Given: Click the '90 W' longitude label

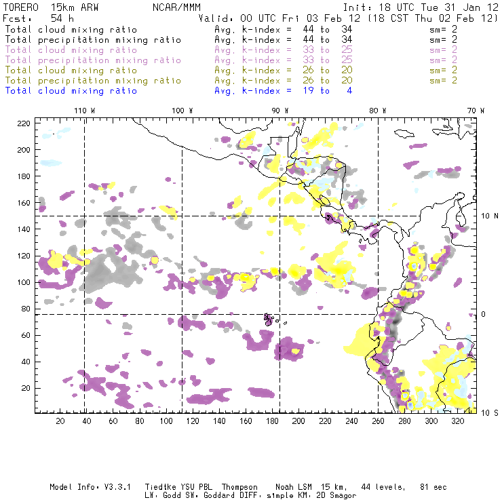Looking at the screenshot, I should click(x=279, y=111).
